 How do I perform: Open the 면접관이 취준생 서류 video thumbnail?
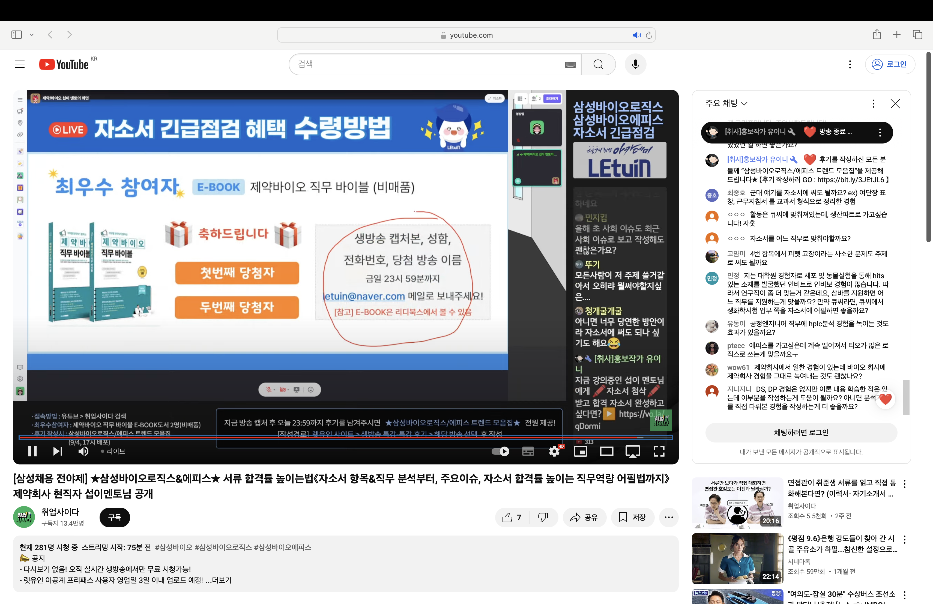click(x=737, y=503)
